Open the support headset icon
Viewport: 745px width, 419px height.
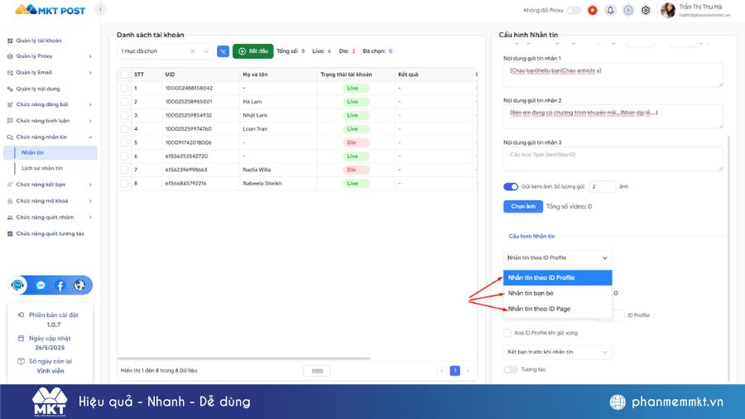pyautogui.click(x=18, y=285)
